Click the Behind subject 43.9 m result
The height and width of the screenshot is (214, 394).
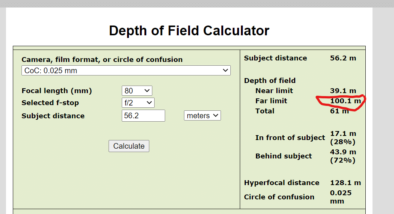pyautogui.click(x=343, y=156)
